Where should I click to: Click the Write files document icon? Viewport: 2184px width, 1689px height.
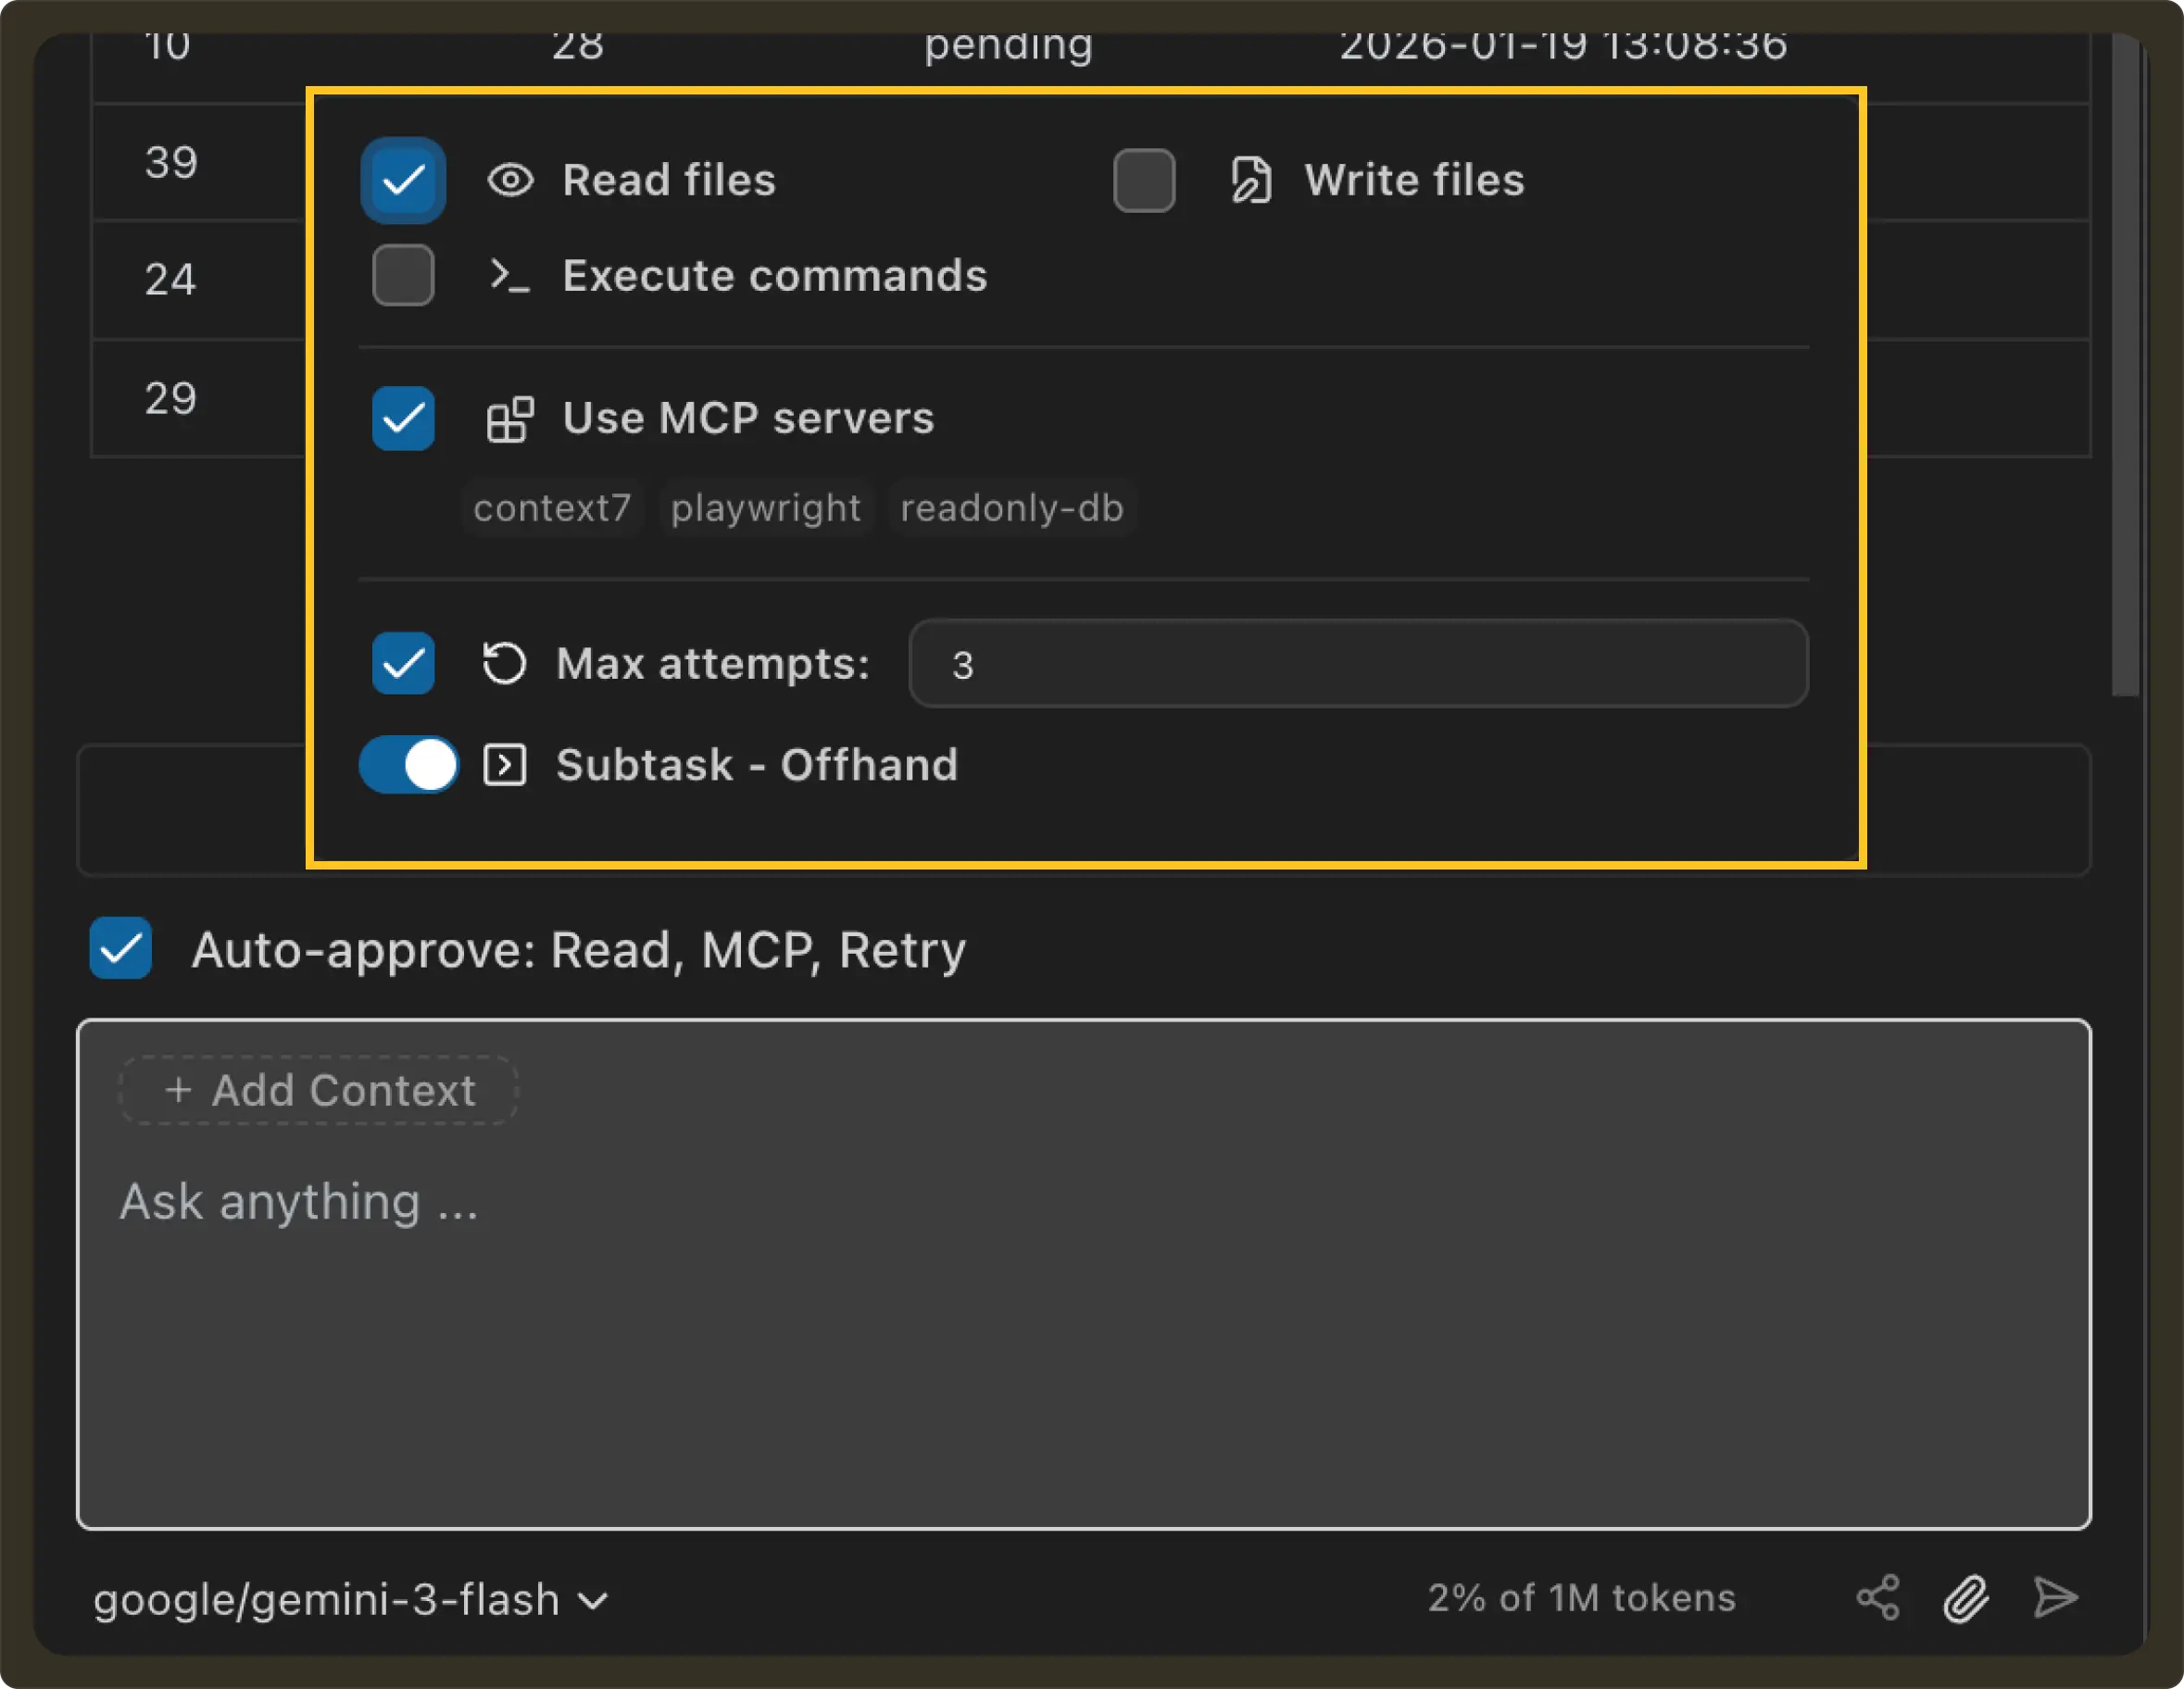pos(1251,181)
